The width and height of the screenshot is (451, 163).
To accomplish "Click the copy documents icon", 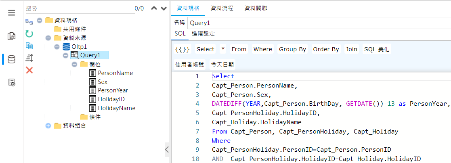I will coord(29,46).
